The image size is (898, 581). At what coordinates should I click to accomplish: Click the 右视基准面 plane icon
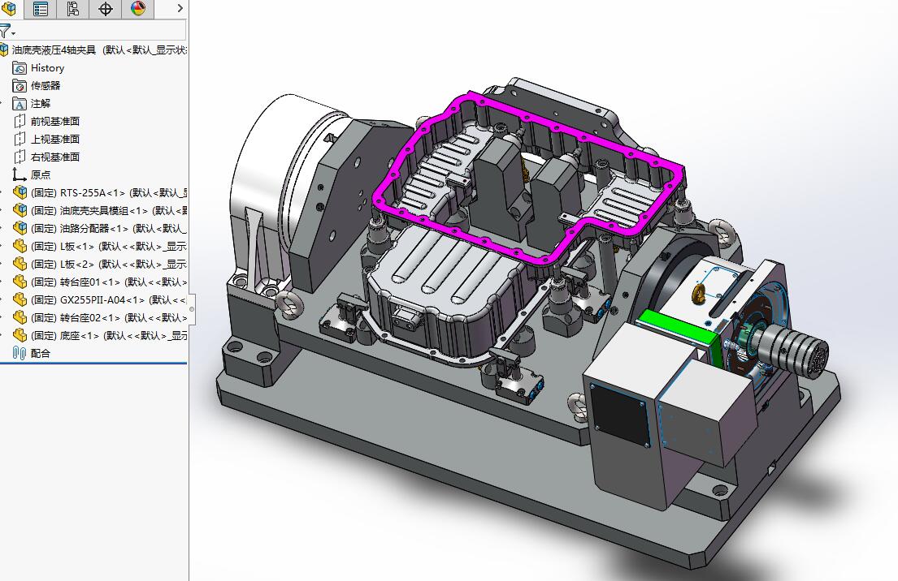tap(20, 157)
